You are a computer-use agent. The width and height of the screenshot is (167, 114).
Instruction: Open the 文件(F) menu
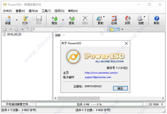pos(7,11)
